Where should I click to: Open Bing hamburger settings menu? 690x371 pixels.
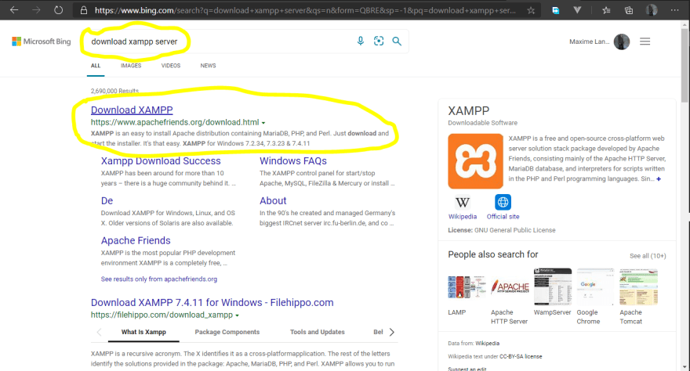645,41
